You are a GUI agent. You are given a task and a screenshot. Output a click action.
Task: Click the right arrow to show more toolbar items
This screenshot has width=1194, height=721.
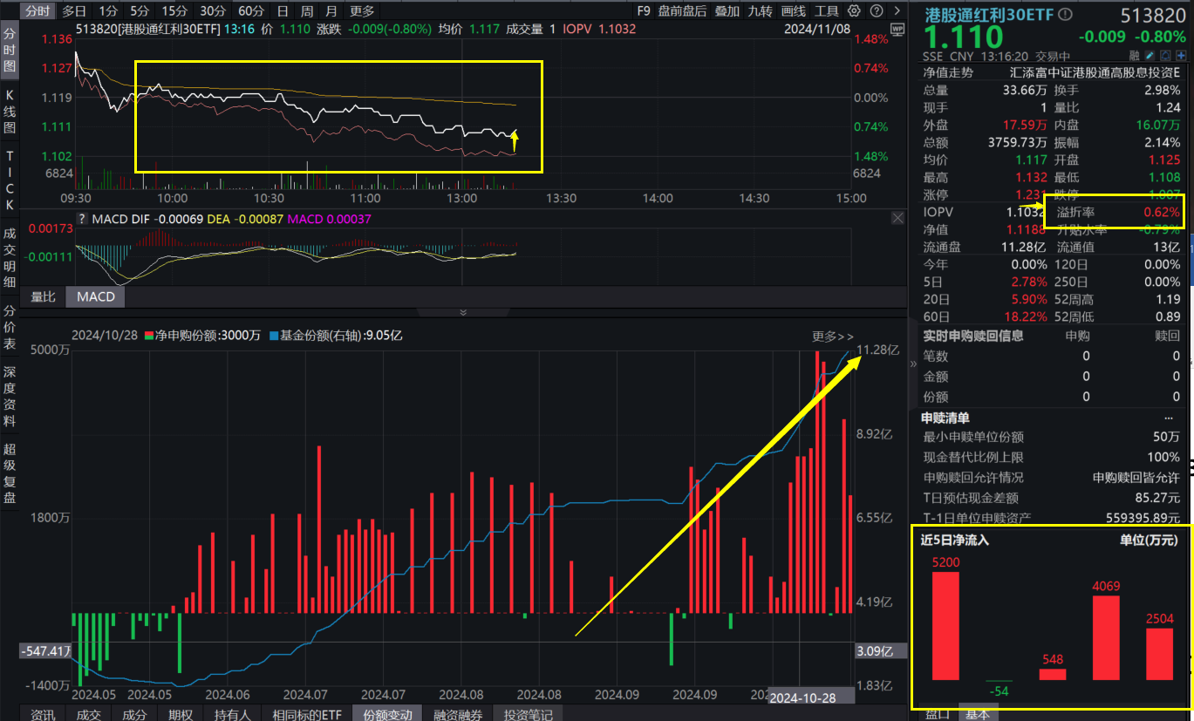coord(897,11)
